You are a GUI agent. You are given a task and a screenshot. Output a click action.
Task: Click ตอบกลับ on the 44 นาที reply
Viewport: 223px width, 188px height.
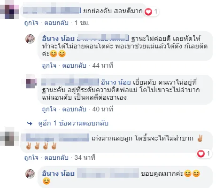(74, 65)
